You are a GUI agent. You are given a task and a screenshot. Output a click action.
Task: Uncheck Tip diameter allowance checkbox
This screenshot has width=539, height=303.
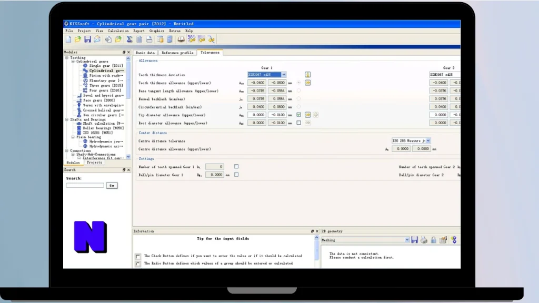(x=298, y=115)
